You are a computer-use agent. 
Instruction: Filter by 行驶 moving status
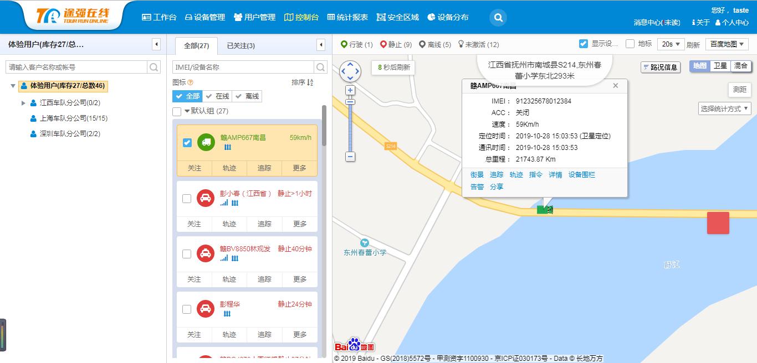(x=356, y=44)
